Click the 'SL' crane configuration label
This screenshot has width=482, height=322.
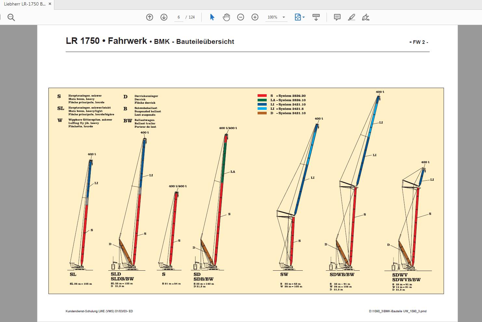coord(73,275)
